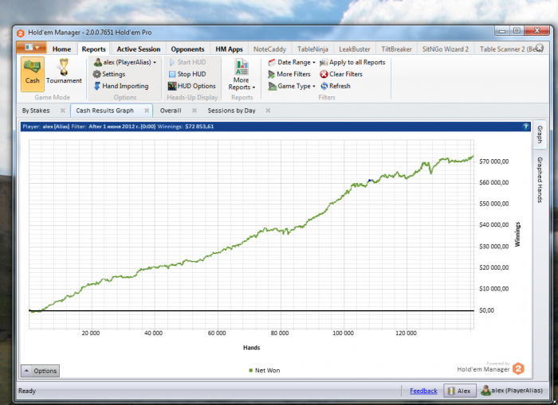Close the Sessions by Day tab
The height and width of the screenshot is (405, 558).
268,111
